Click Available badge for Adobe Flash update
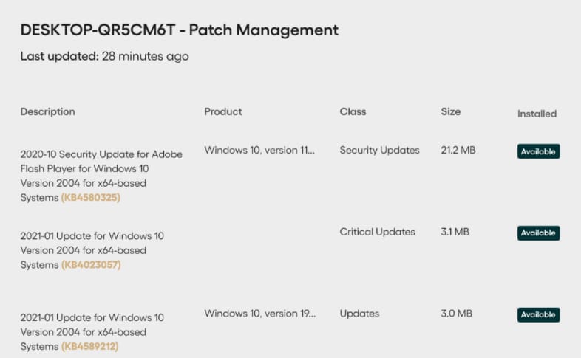The height and width of the screenshot is (358, 581). point(538,151)
